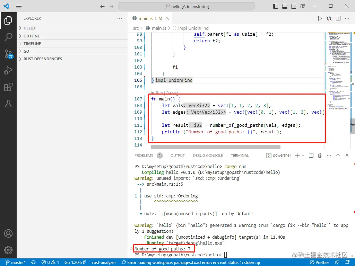Open Source Control with 77 changes
Viewport: 355px width, 266px height.
[x=8, y=54]
